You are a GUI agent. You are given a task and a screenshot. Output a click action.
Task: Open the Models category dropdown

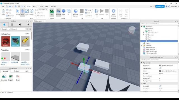tap(6, 29)
